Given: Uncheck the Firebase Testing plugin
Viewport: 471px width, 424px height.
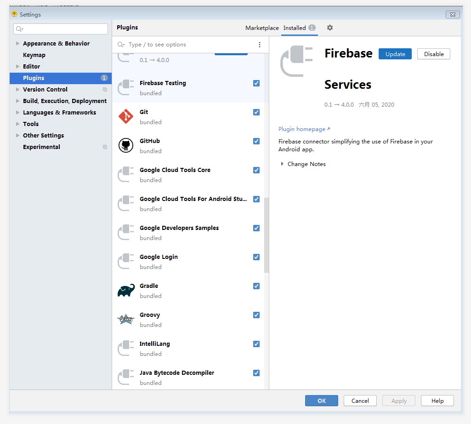Looking at the screenshot, I should (x=256, y=83).
